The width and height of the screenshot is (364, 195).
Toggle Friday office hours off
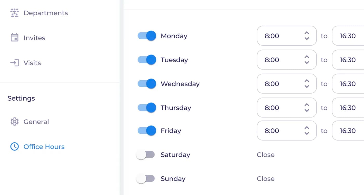click(x=147, y=131)
